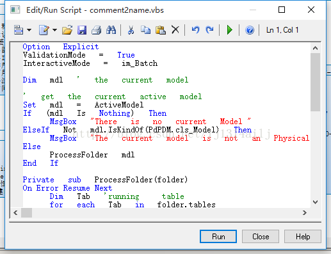Click the 'Ln 1, Col 1' position indicator
This screenshot has width=331, height=254.
click(282, 30)
